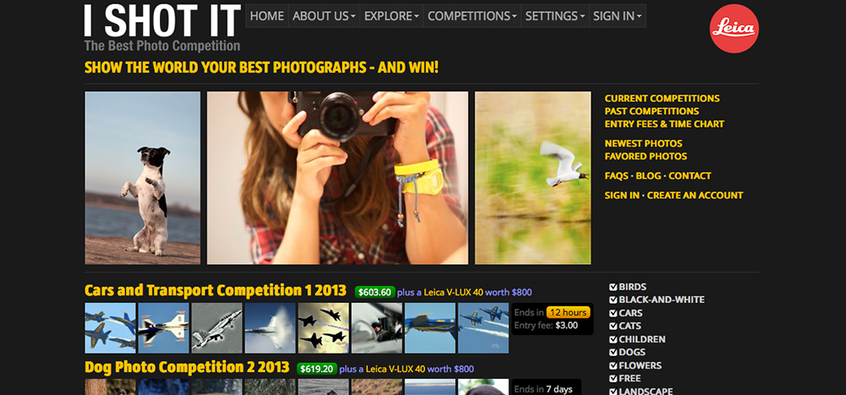
Task: Expand the EXPLORE dropdown menu
Action: pyautogui.click(x=391, y=16)
